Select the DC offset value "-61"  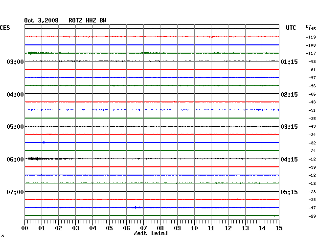coord(312,70)
